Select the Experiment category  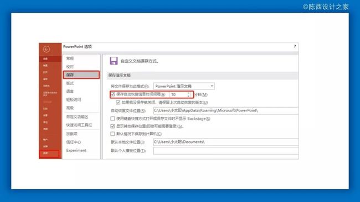click(x=76, y=150)
